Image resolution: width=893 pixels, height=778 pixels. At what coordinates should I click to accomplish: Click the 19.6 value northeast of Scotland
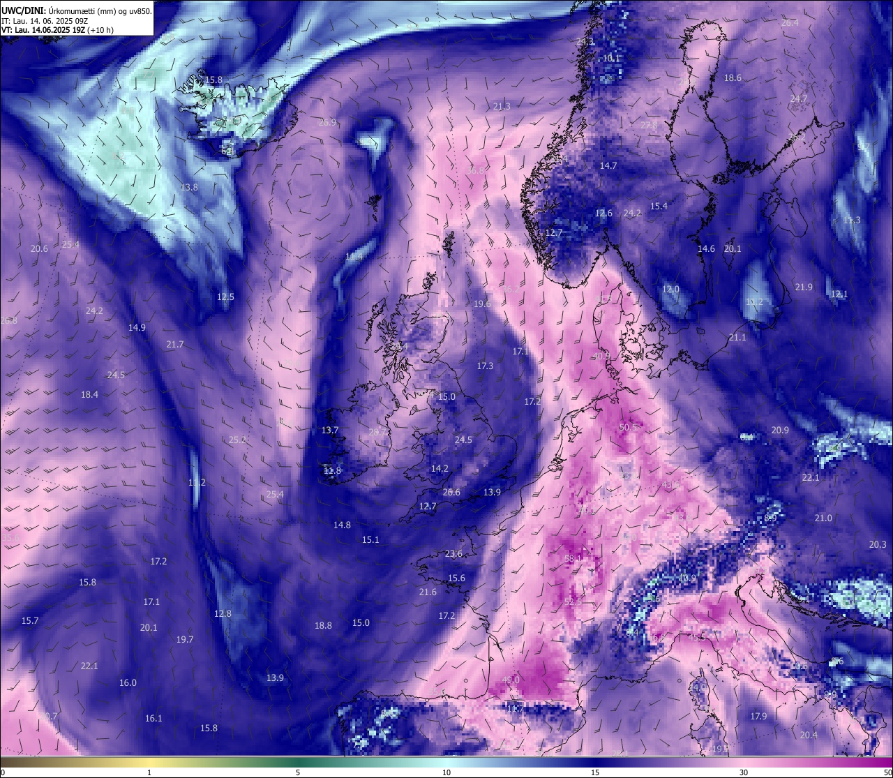pos(482,304)
